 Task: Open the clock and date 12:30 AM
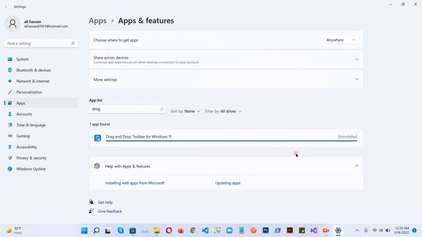[x=402, y=230]
